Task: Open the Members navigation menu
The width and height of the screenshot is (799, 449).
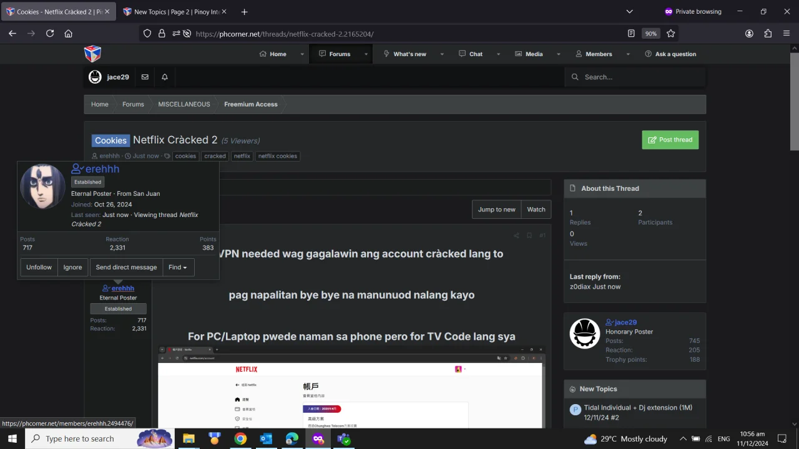Action: [x=594, y=54]
